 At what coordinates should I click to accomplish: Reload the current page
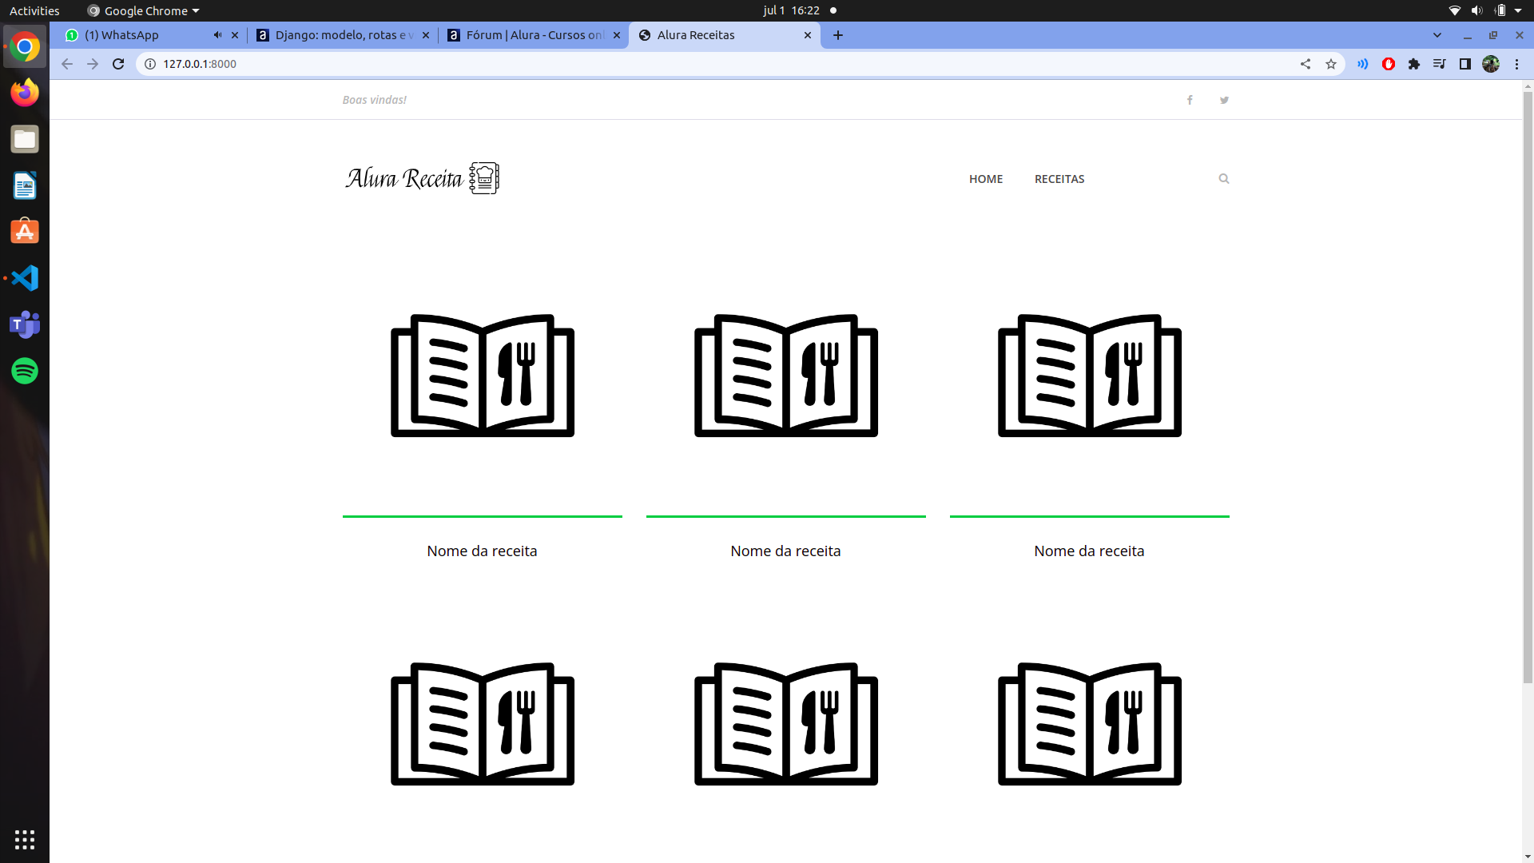(x=118, y=64)
